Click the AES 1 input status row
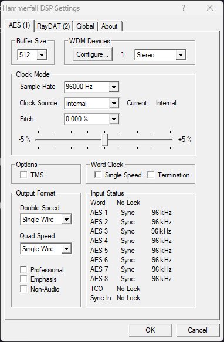224x342 pixels. 131,213
